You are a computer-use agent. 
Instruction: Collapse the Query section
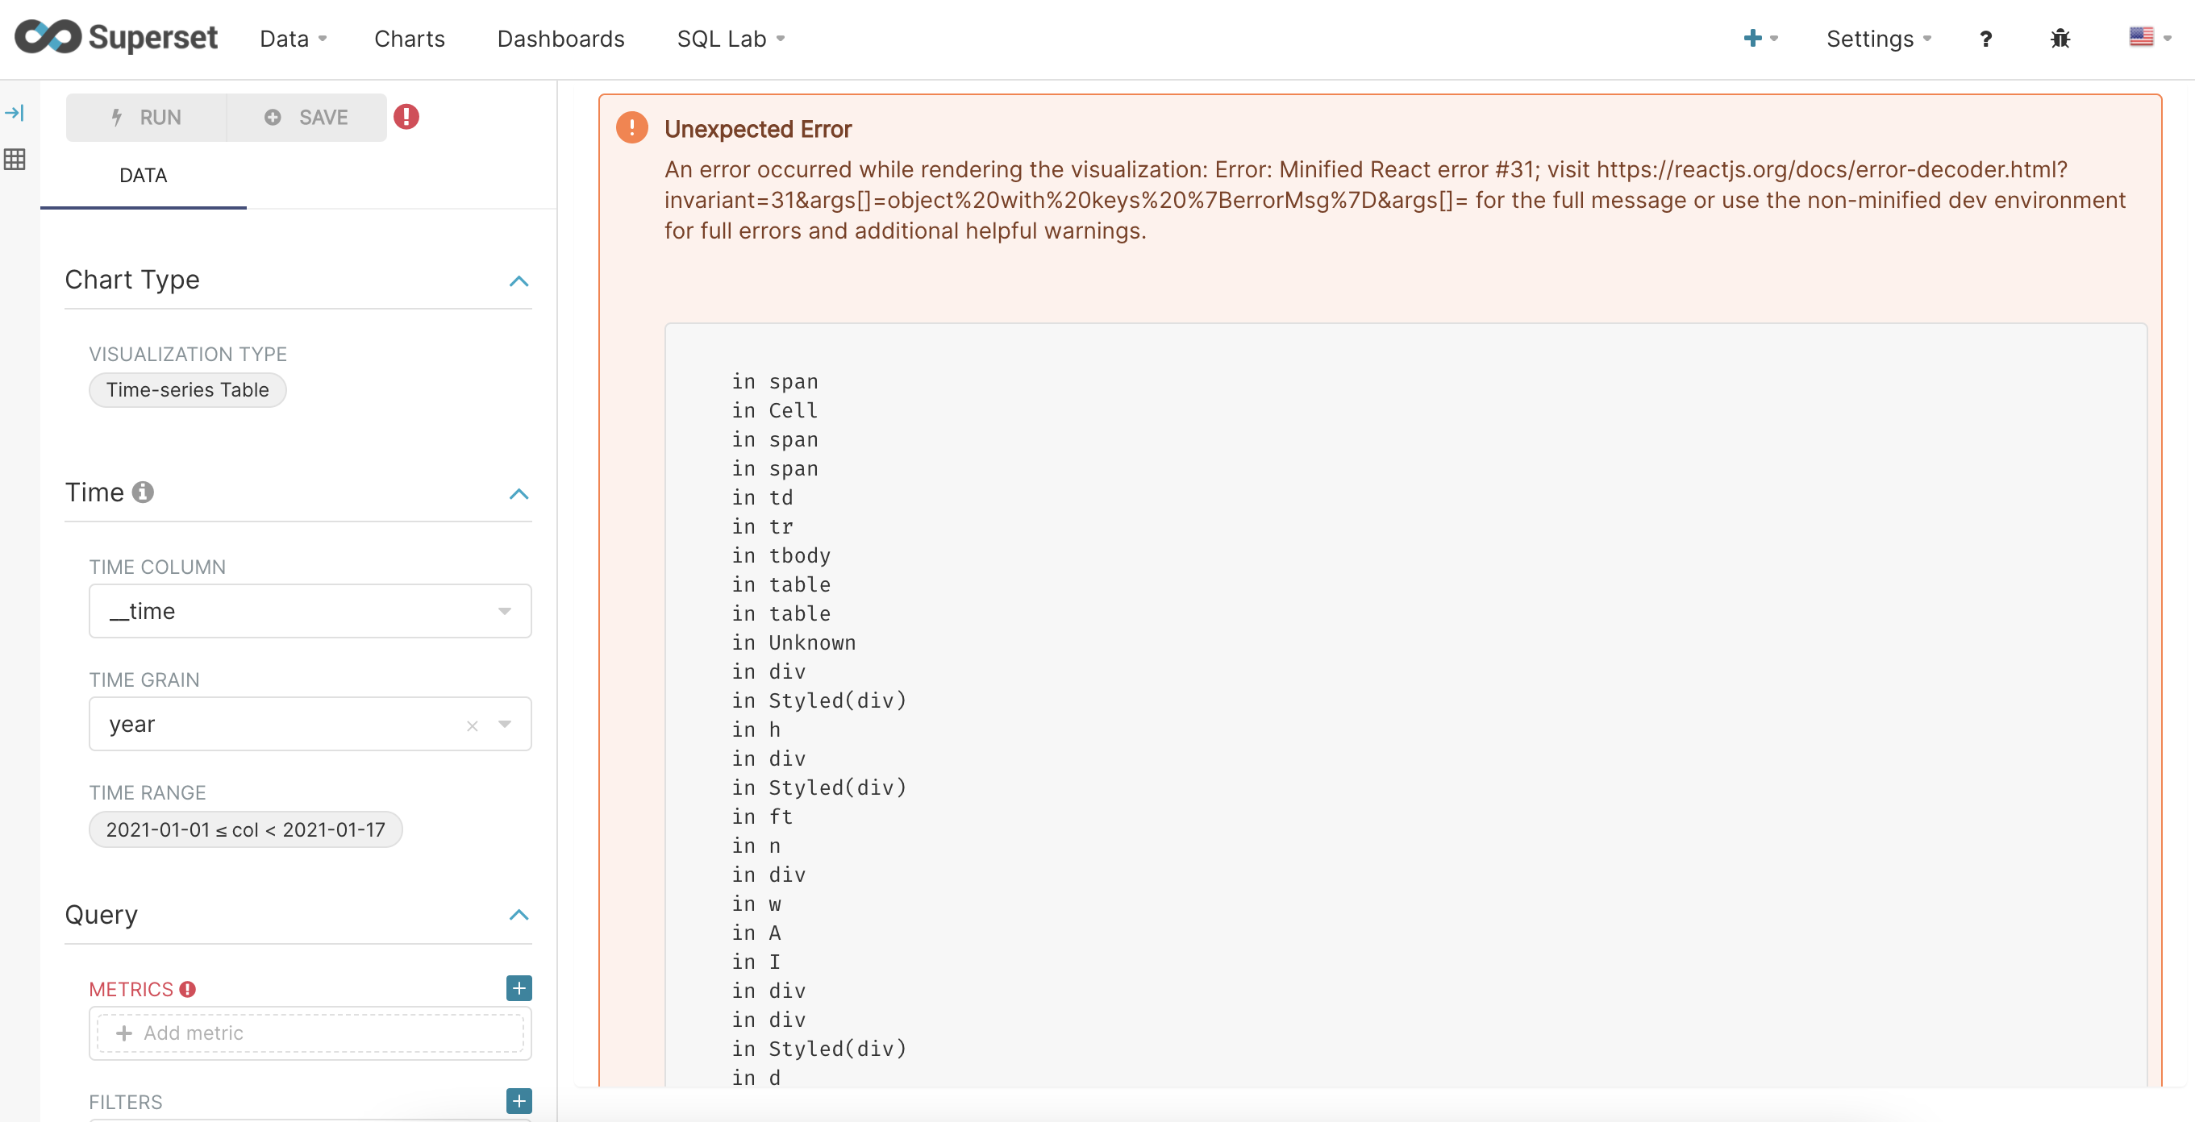point(519,915)
